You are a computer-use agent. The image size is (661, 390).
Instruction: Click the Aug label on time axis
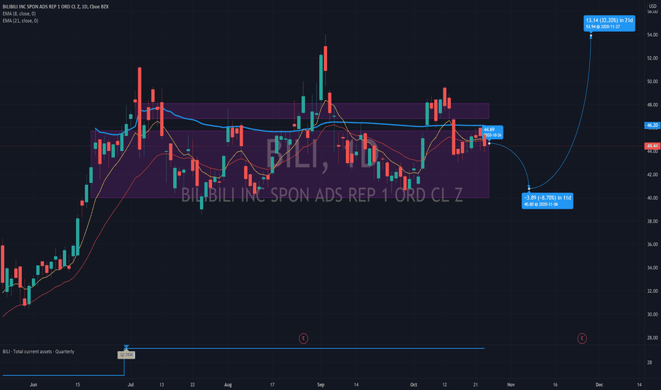[x=228, y=384]
